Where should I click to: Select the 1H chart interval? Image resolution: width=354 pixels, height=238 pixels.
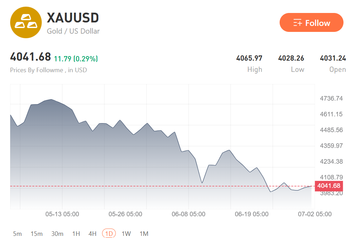point(76,233)
